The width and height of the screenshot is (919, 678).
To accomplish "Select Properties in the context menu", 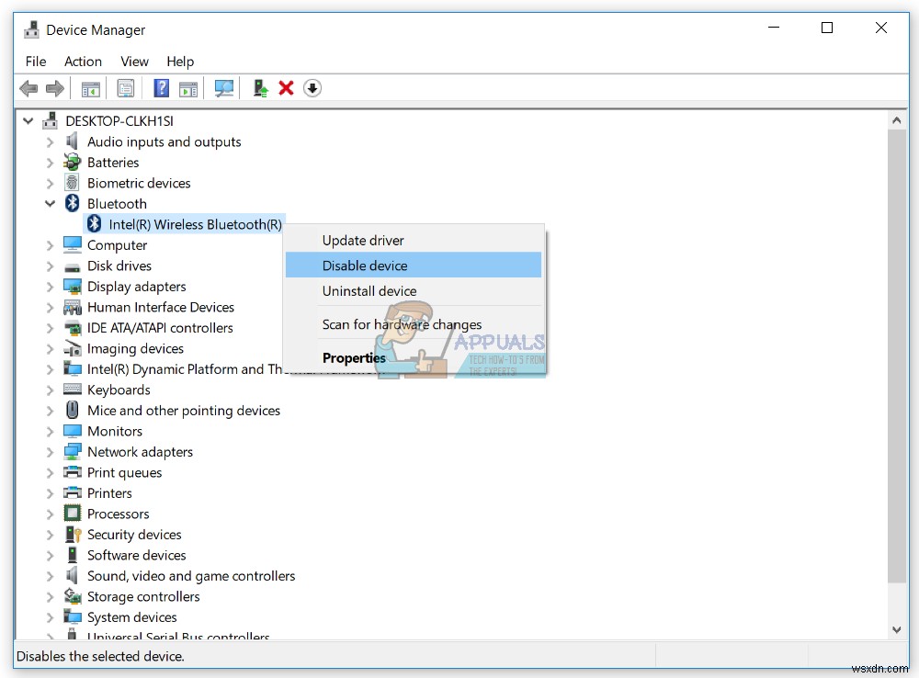I will (x=354, y=357).
